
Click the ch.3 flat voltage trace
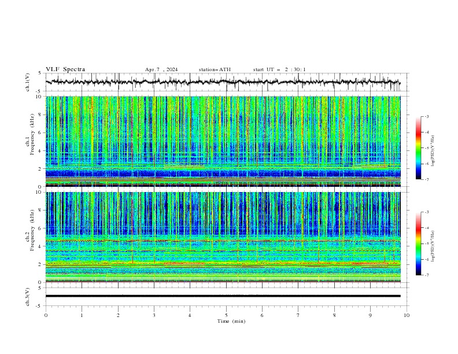[x=223, y=296]
